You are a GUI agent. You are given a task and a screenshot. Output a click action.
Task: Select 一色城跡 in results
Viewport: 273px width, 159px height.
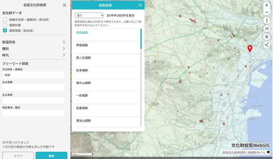(x=108, y=98)
